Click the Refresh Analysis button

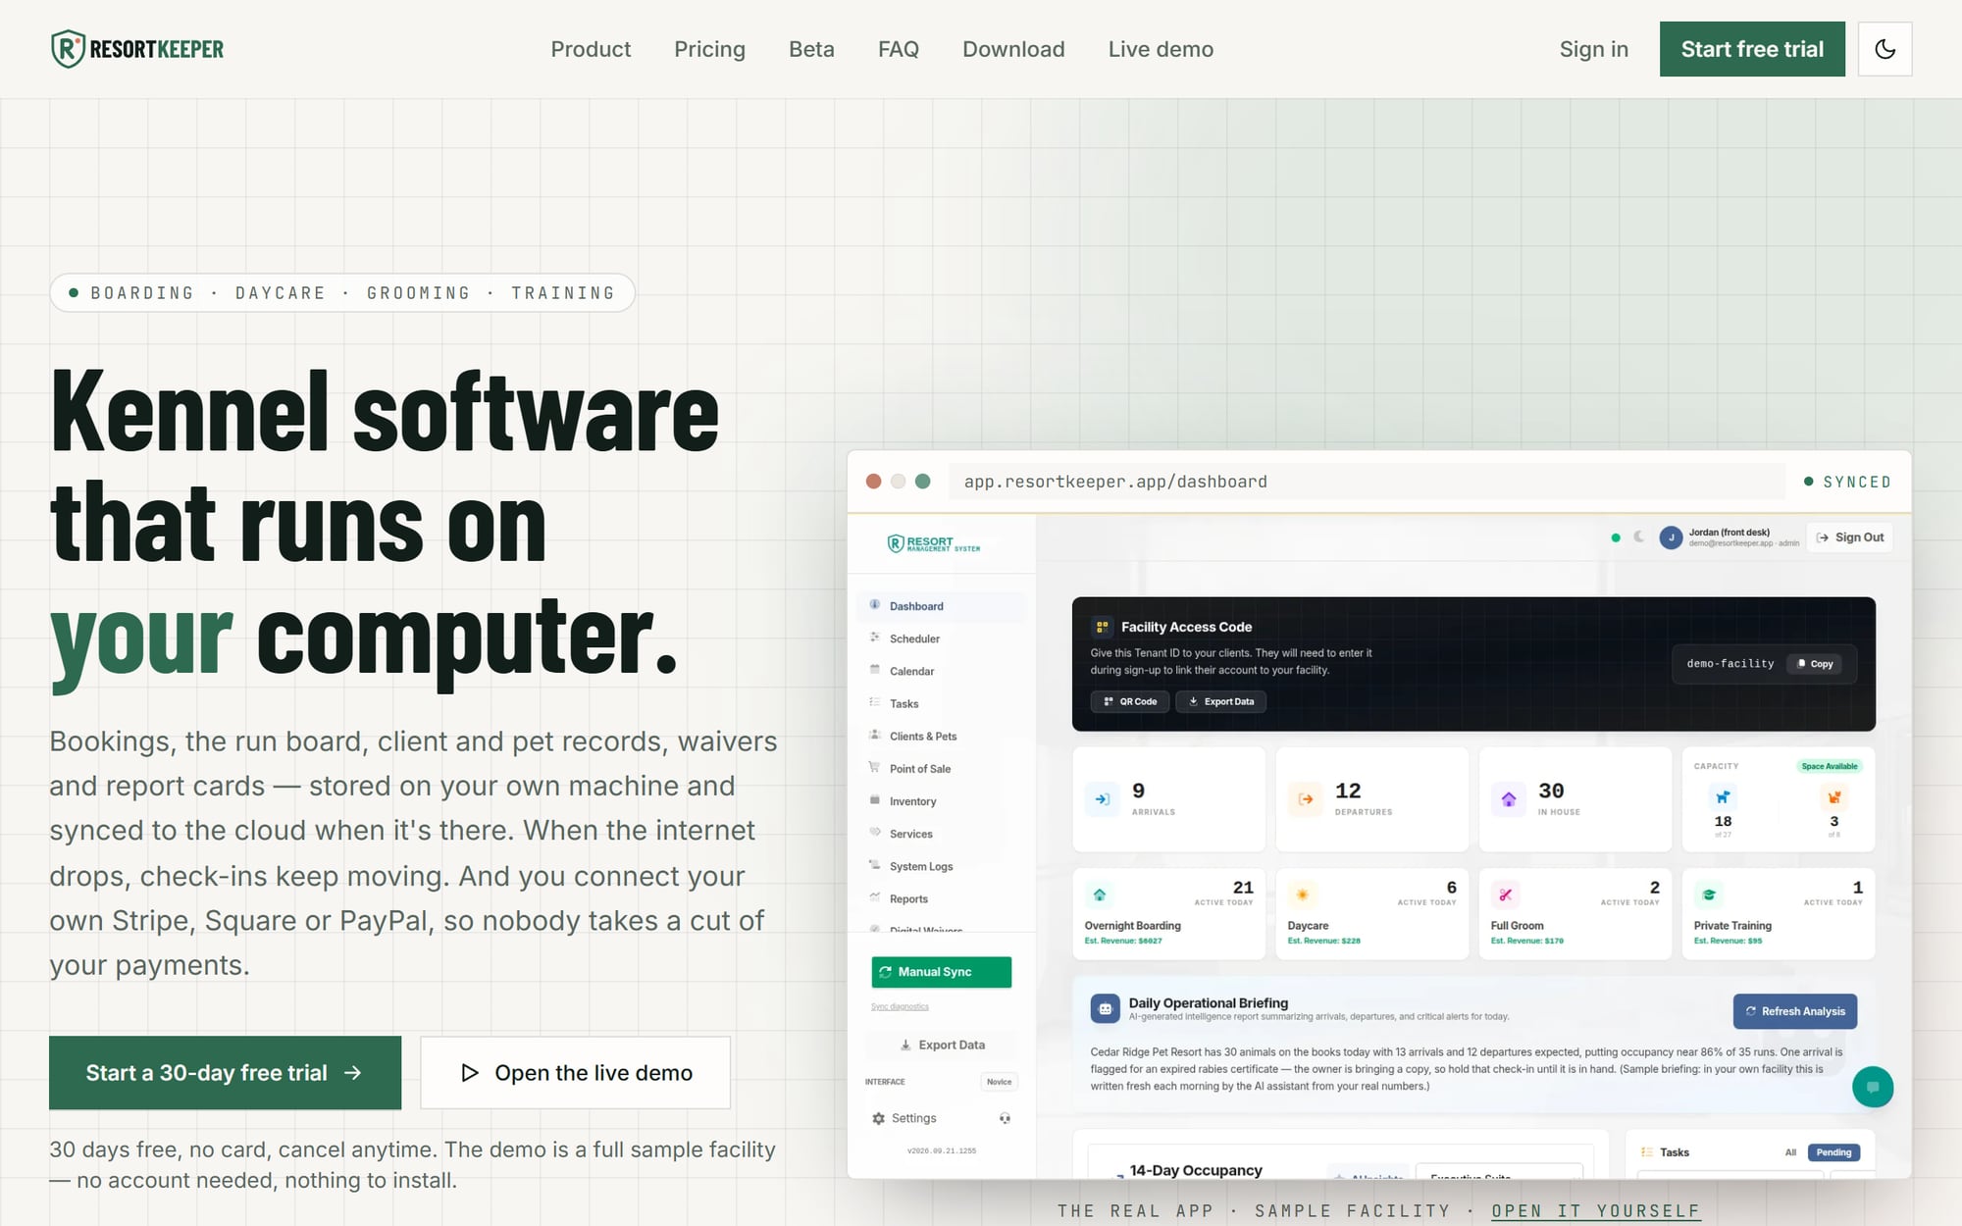coord(1794,1011)
